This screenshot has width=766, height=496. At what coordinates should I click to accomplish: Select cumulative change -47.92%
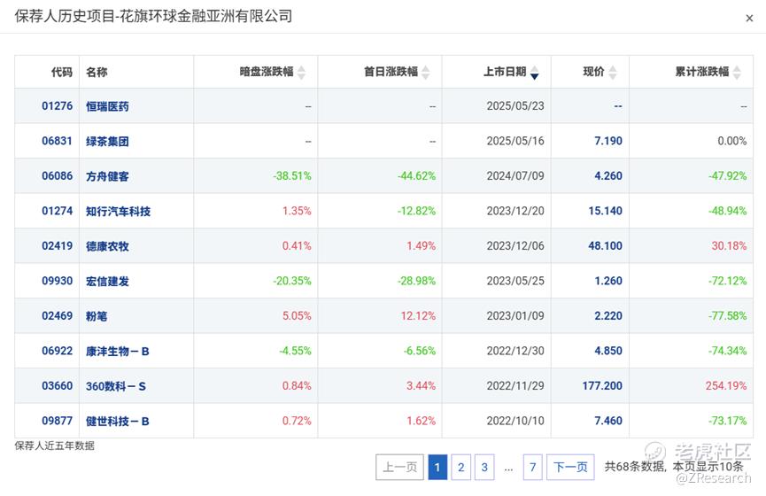(x=727, y=176)
